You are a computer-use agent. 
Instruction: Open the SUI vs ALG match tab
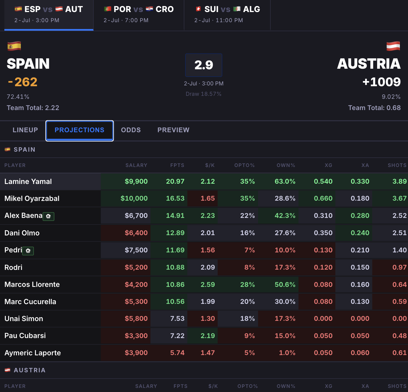[x=227, y=15]
